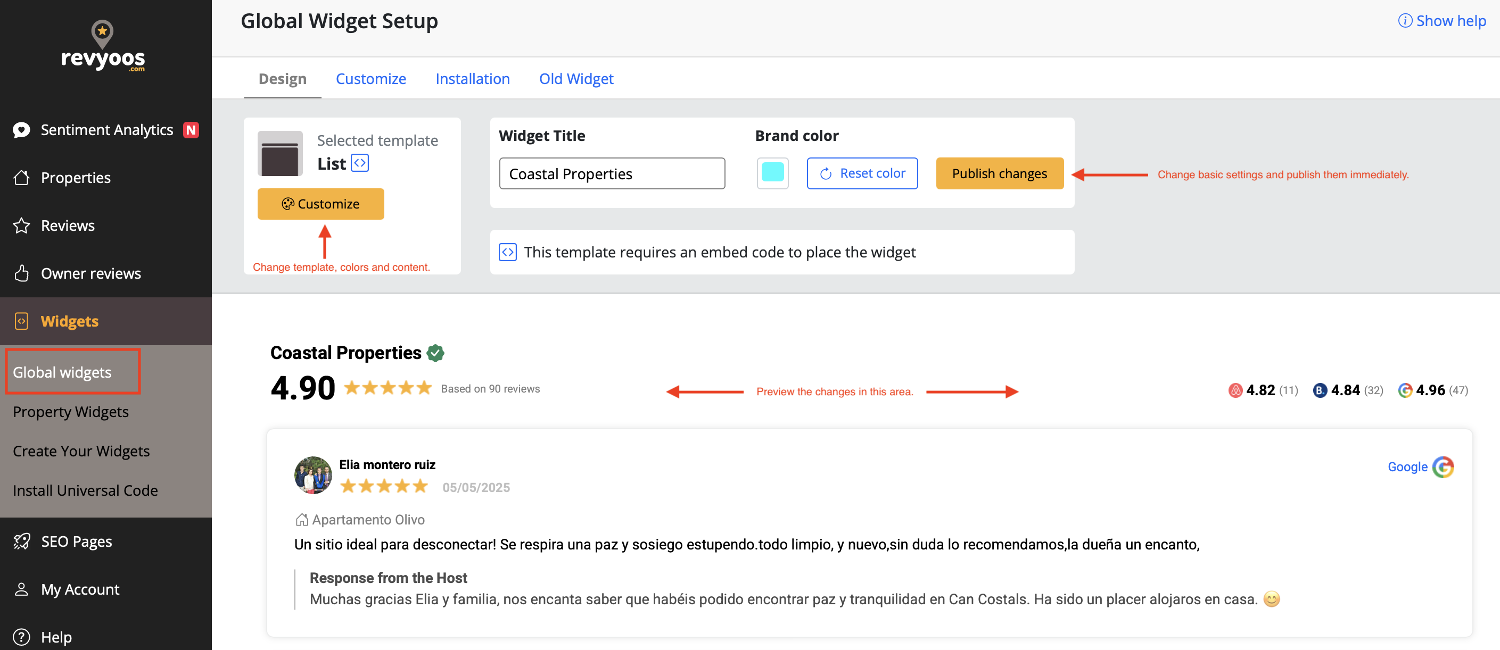
Task: Collapse the Widgets sidebar section
Action: (x=69, y=321)
